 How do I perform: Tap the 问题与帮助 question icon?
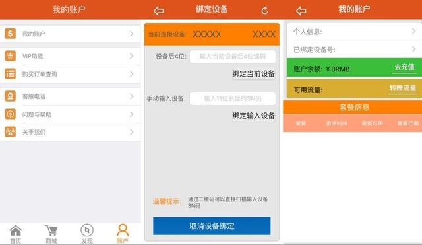coord(11,114)
